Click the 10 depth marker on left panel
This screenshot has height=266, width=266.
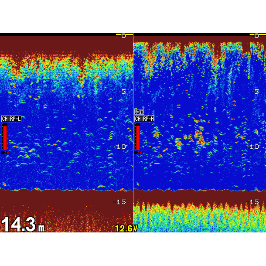tap(121, 147)
